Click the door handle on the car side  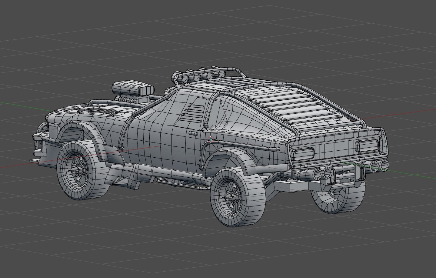pyautogui.click(x=193, y=133)
